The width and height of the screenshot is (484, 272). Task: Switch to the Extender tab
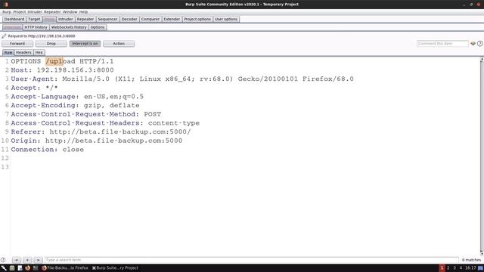[172, 19]
